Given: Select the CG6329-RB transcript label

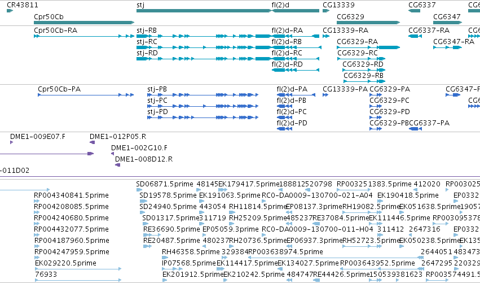Looking at the screenshot, I should tap(363, 76).
